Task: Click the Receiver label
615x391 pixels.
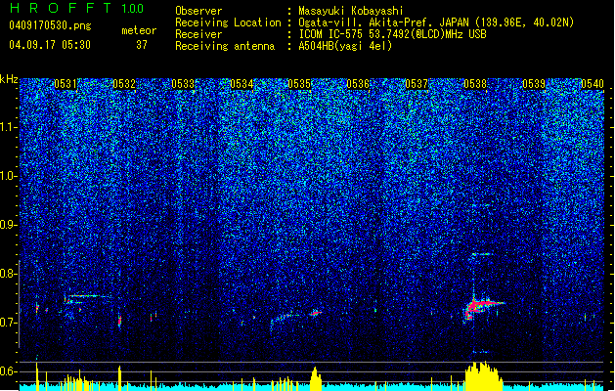Action: [198, 34]
